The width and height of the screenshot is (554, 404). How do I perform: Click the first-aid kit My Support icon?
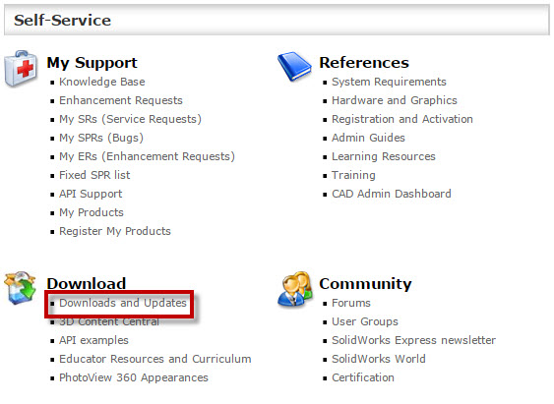tap(21, 69)
